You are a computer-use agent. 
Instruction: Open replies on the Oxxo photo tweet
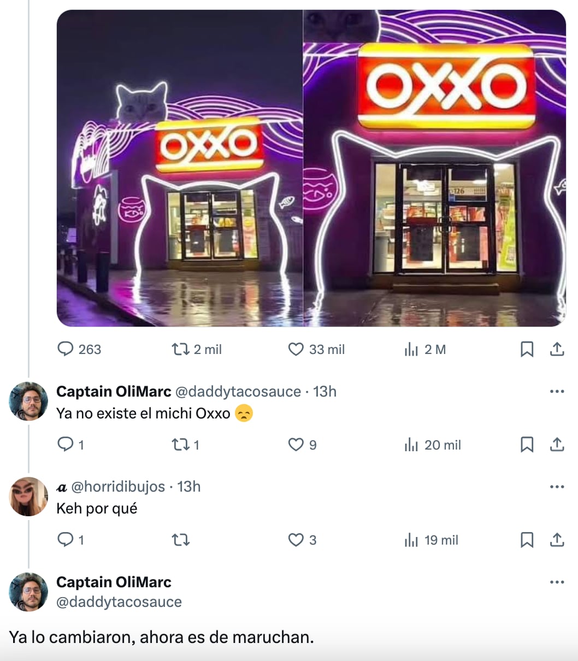click(67, 350)
